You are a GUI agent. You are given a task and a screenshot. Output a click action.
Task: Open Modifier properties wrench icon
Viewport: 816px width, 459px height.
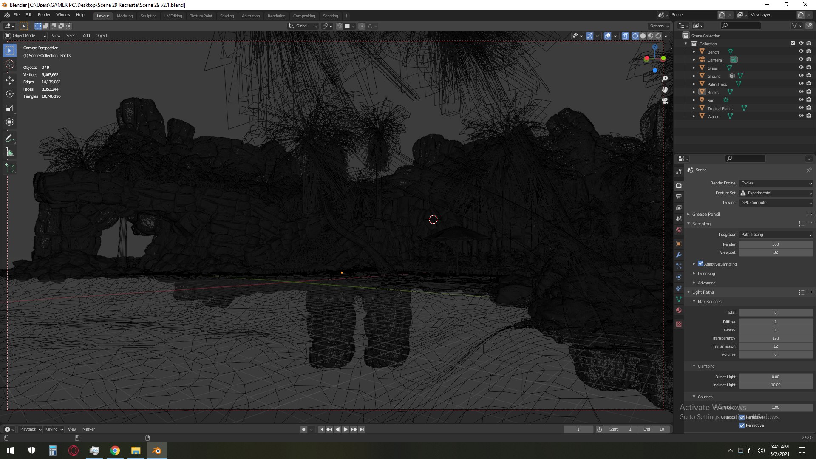(679, 255)
